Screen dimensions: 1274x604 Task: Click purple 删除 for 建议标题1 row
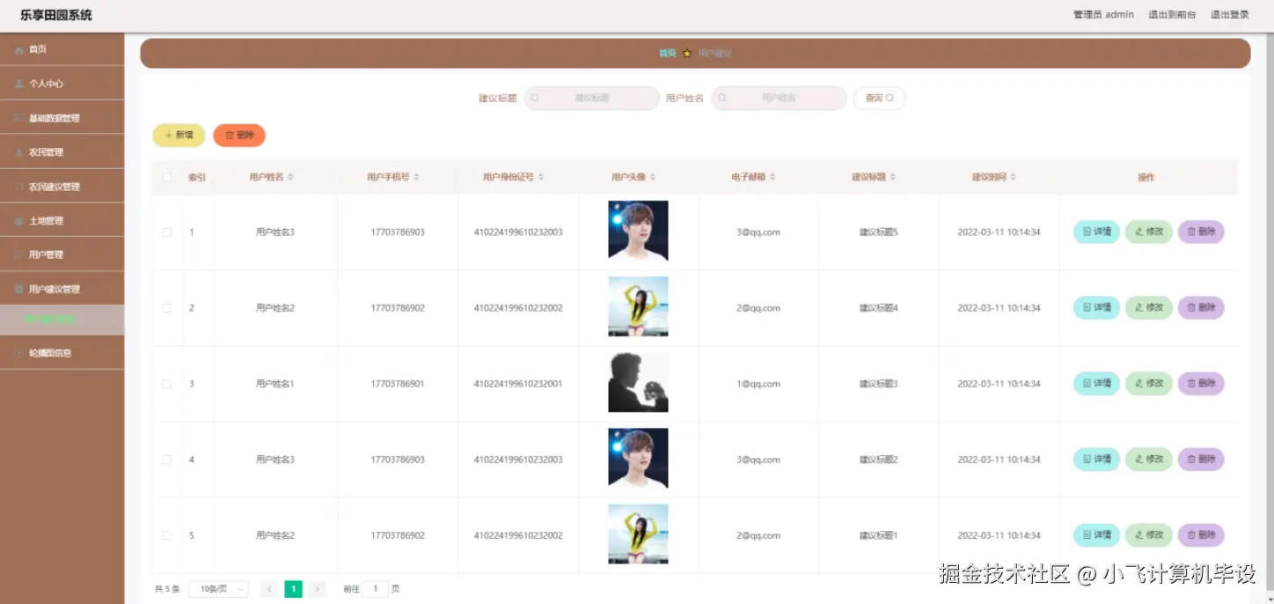coord(1201,534)
